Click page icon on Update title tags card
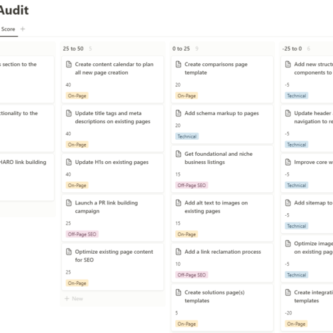This screenshot has width=333, height=333. [69, 113]
